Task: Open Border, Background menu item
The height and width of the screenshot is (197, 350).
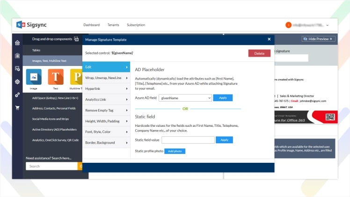Action: tap(106, 143)
